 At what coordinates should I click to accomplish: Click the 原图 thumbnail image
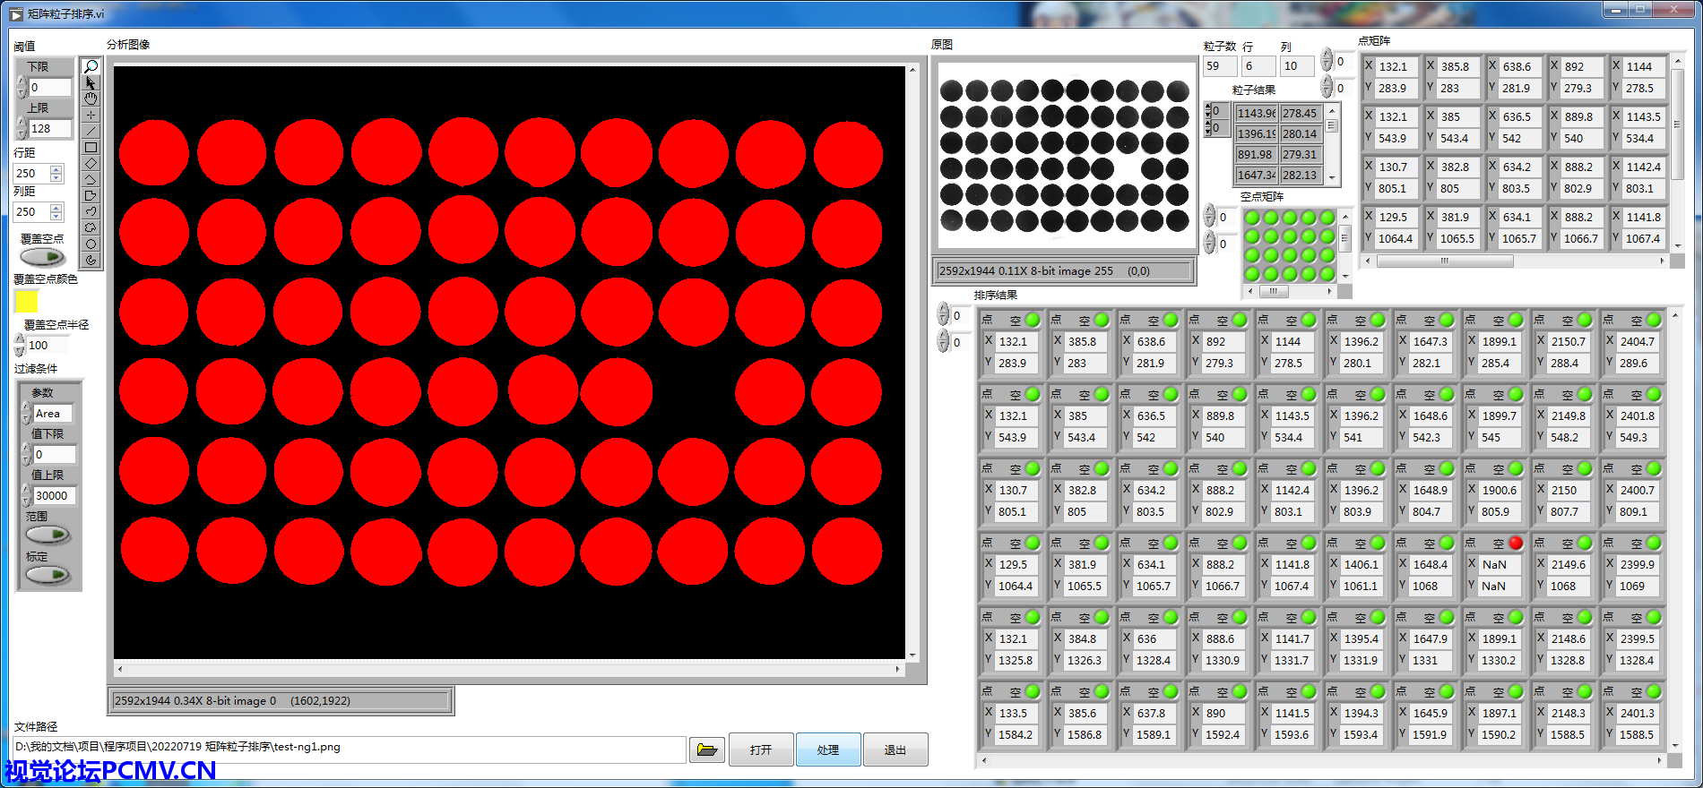[1065, 156]
